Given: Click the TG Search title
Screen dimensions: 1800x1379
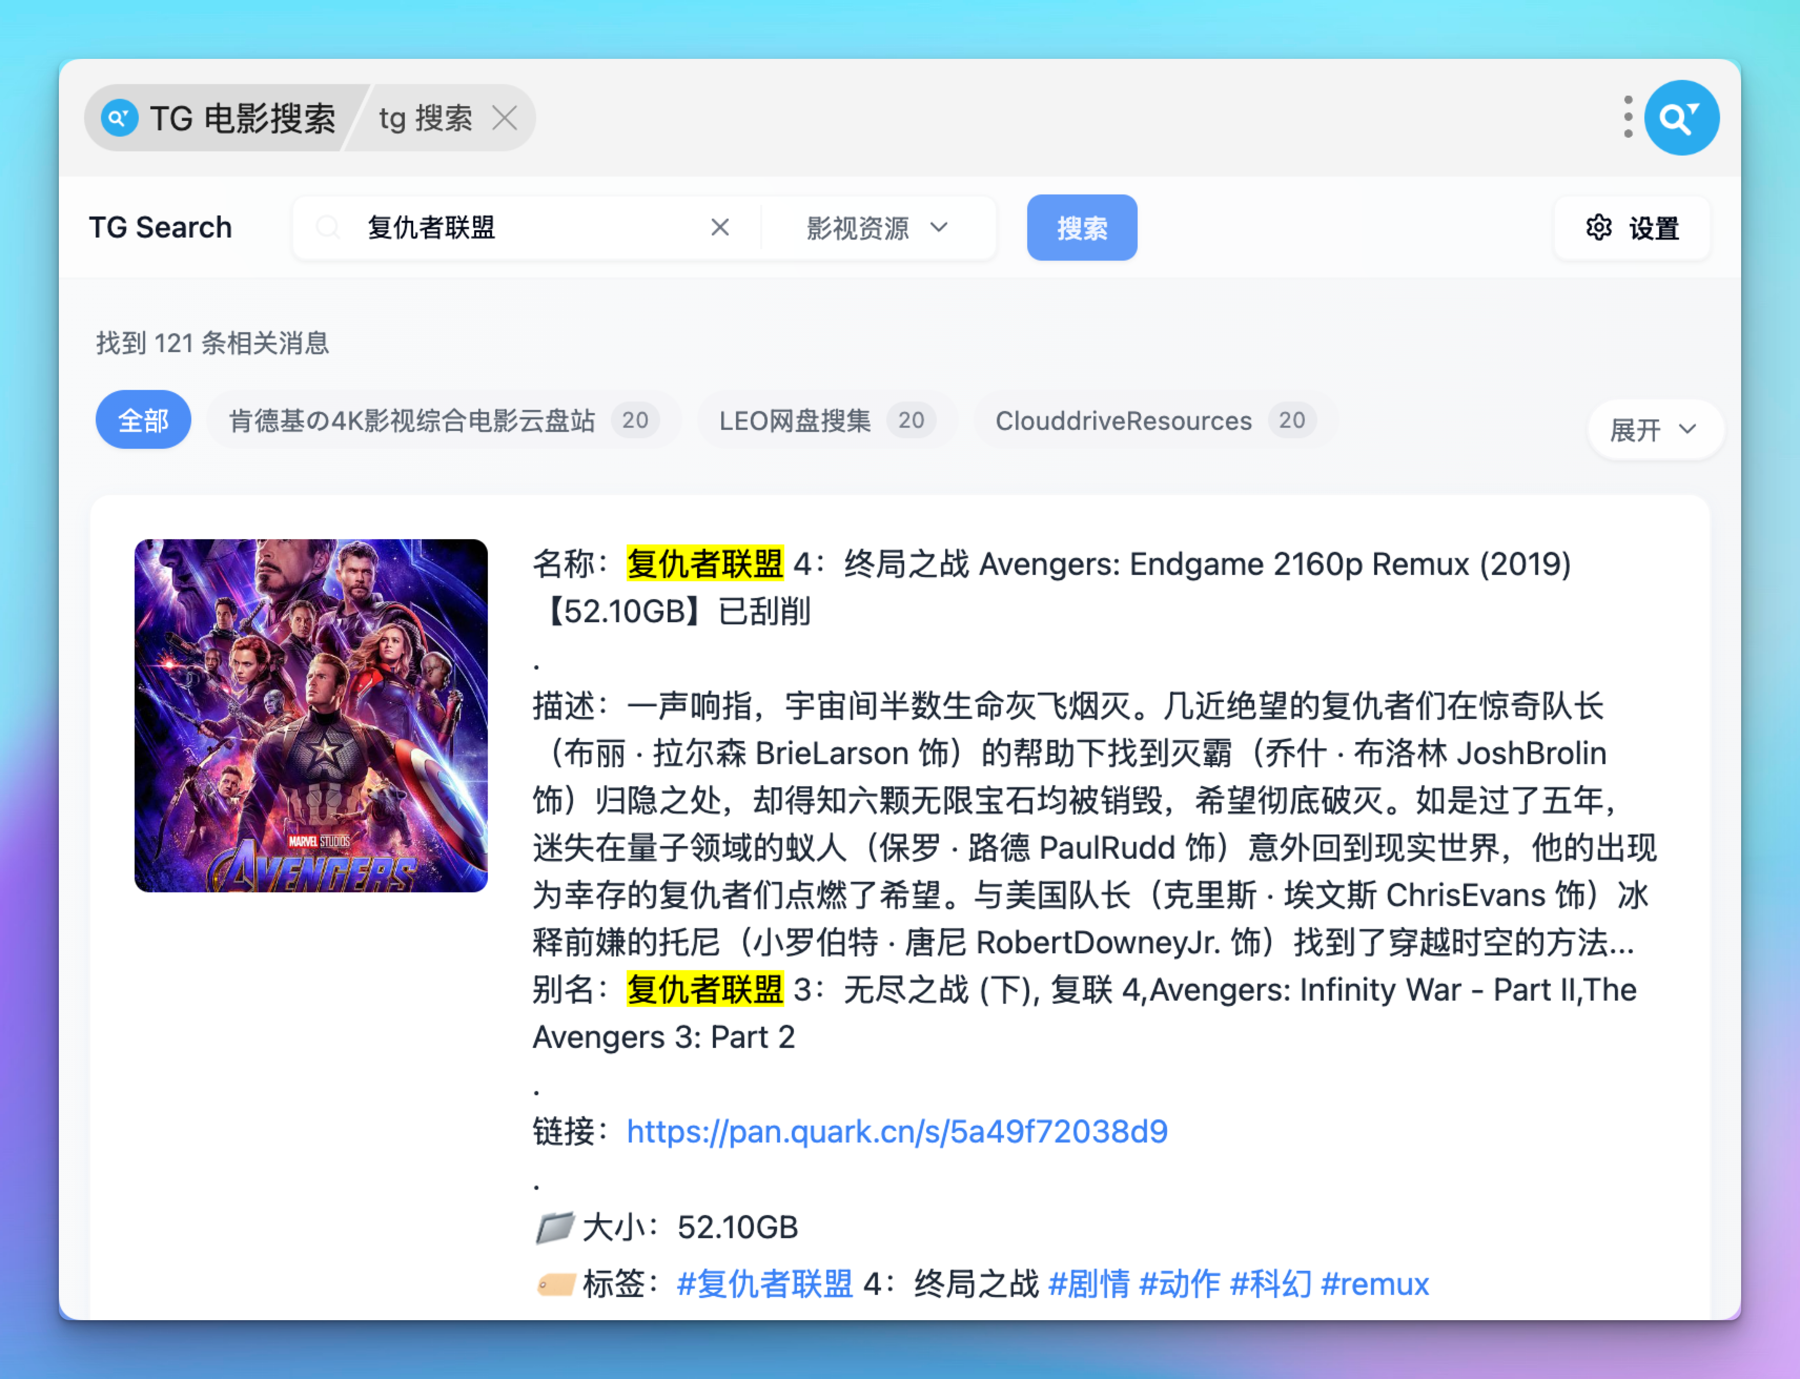Looking at the screenshot, I should click(x=160, y=228).
